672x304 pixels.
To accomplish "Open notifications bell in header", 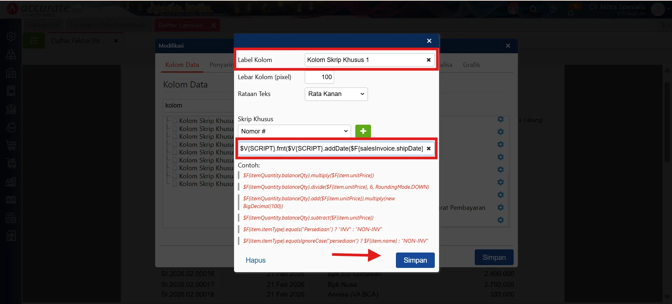I will (571, 13).
